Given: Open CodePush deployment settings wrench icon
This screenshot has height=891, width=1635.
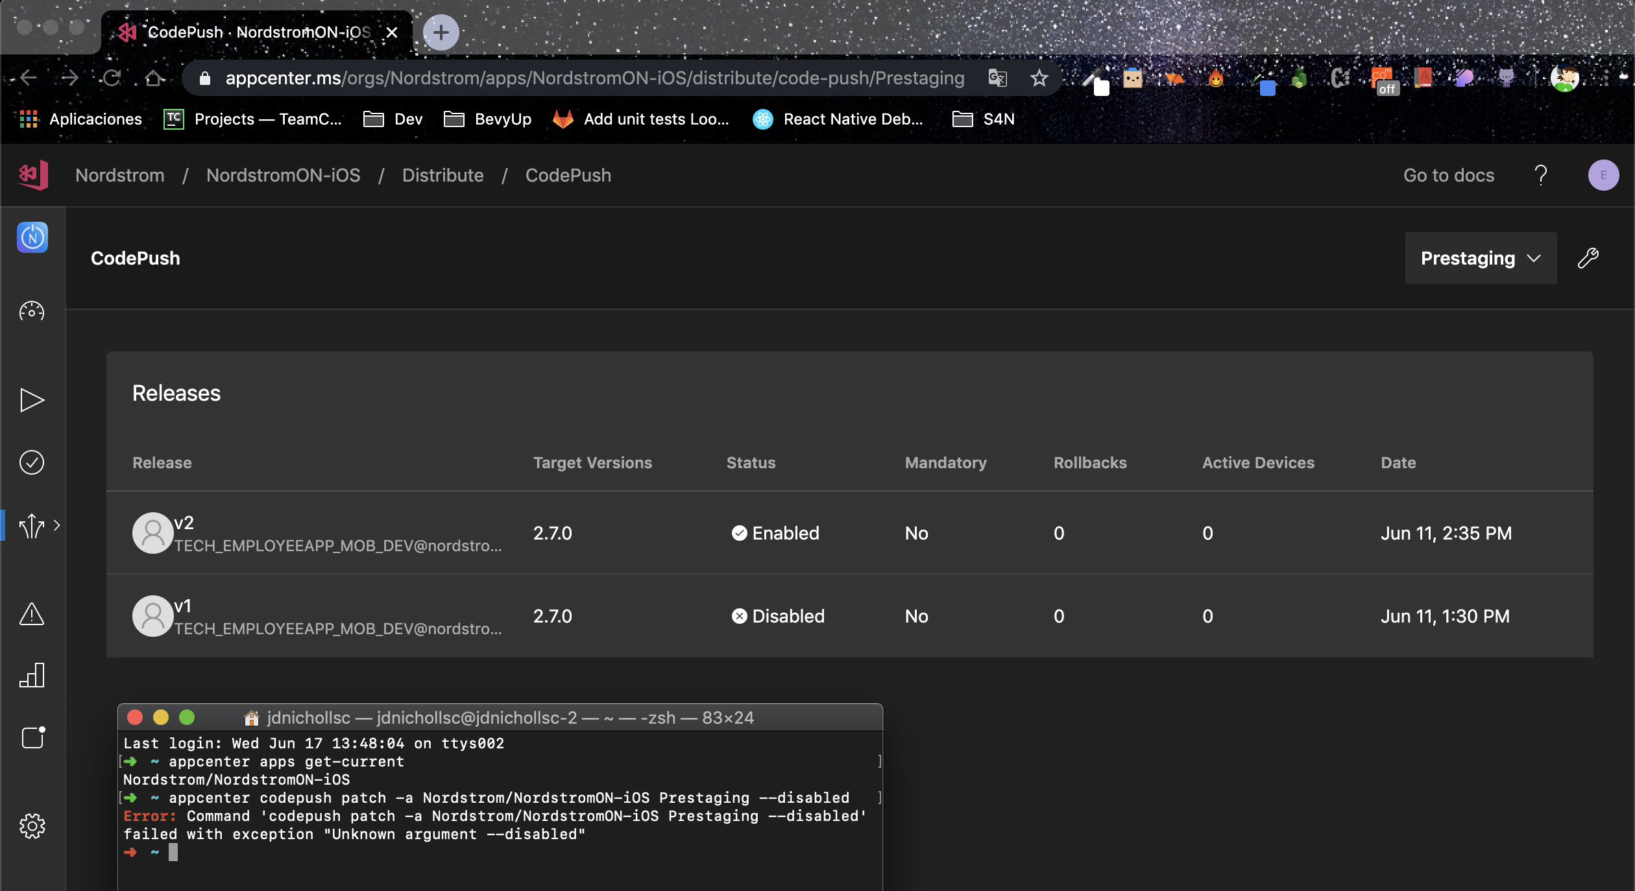Looking at the screenshot, I should point(1589,258).
